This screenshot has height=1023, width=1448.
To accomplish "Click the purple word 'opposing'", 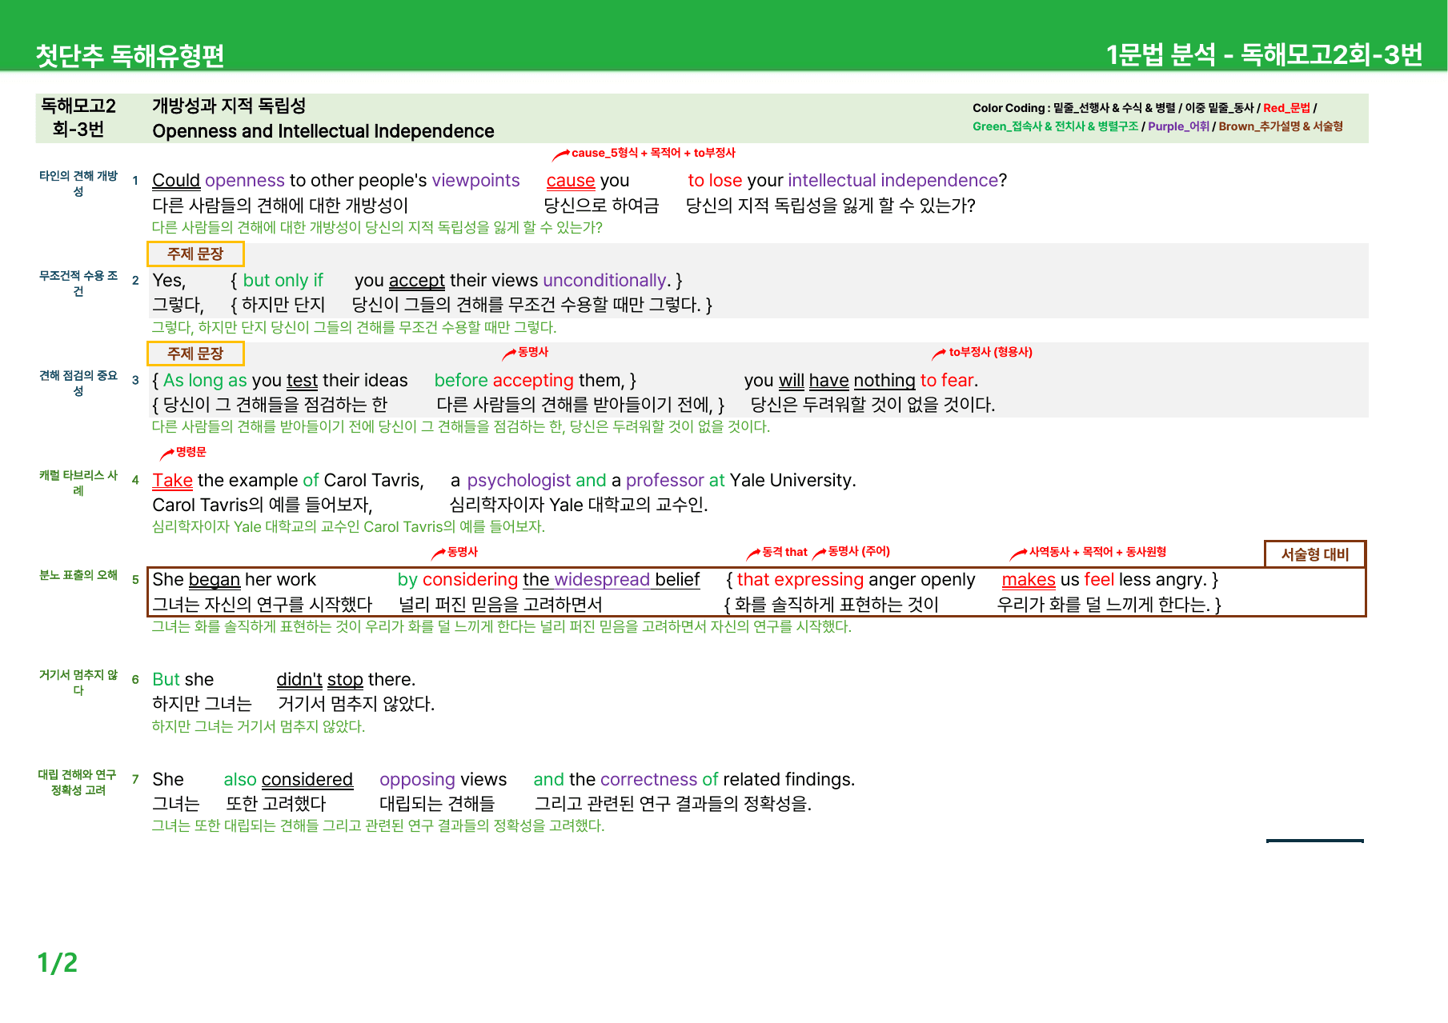I will [x=417, y=780].
